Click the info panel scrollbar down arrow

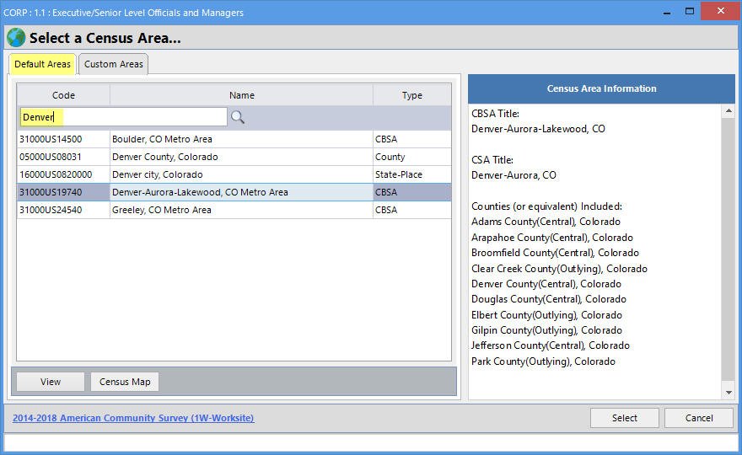tap(729, 393)
